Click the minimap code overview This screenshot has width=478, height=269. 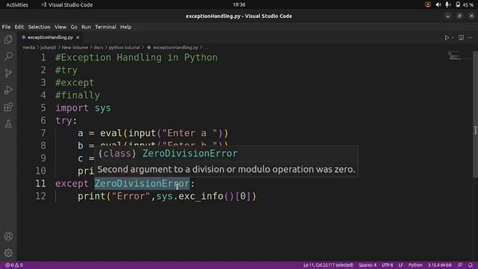click(x=454, y=55)
